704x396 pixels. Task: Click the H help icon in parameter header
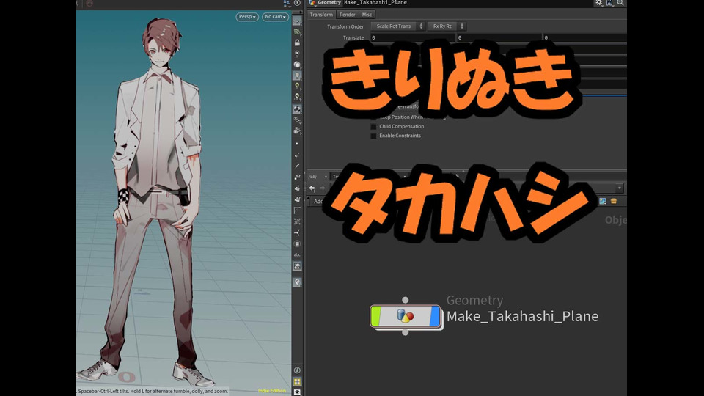[x=609, y=3]
